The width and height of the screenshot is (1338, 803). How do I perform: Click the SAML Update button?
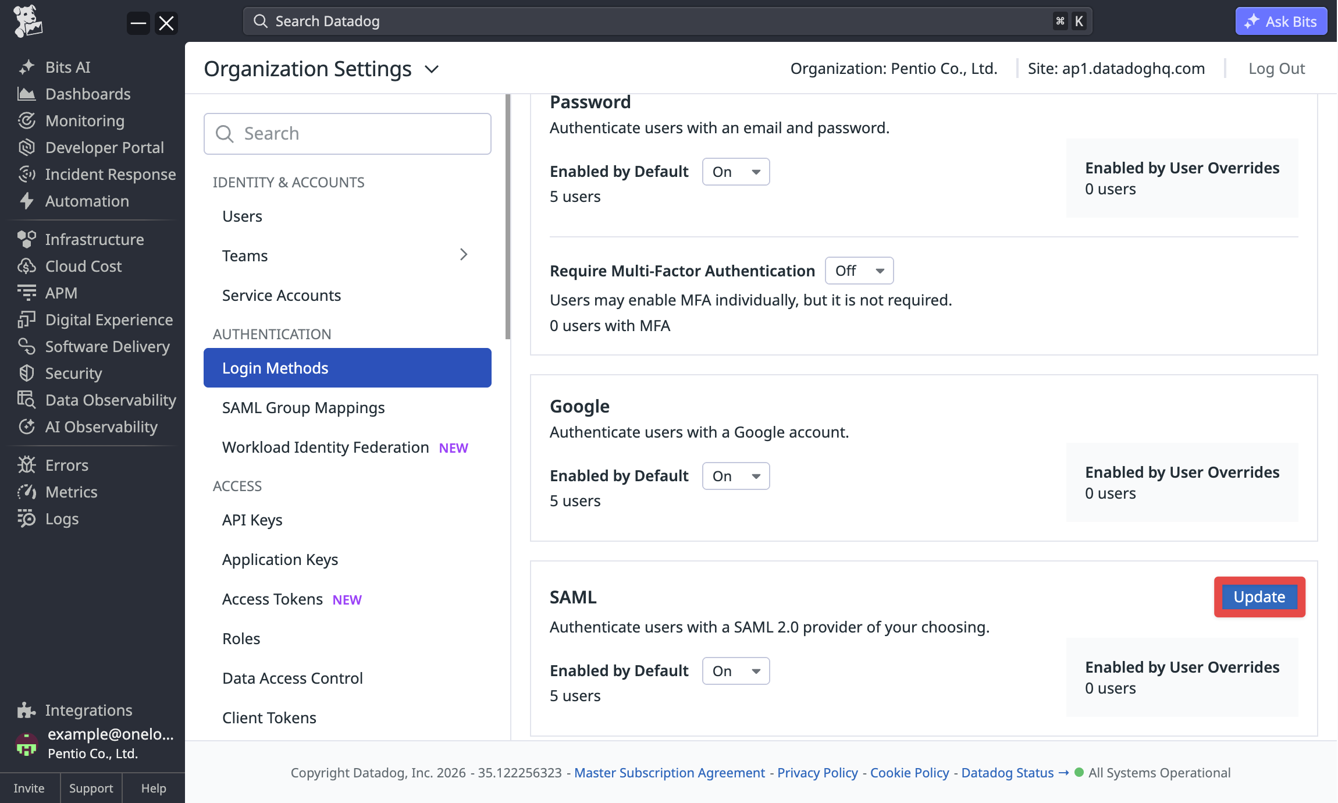(x=1259, y=597)
